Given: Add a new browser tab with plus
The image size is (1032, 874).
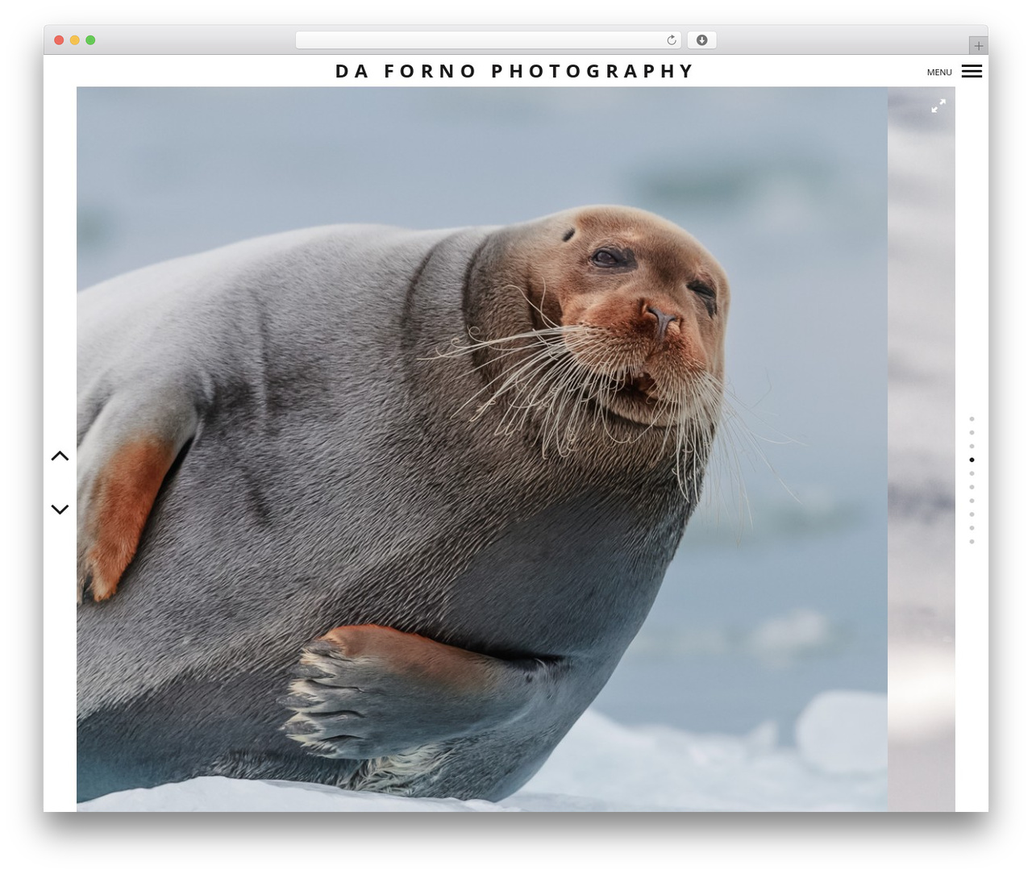Looking at the screenshot, I should pos(978,46).
